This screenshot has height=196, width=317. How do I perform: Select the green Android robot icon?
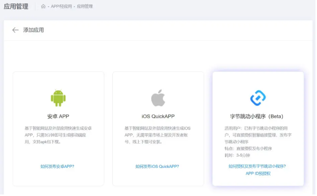pos(58,98)
